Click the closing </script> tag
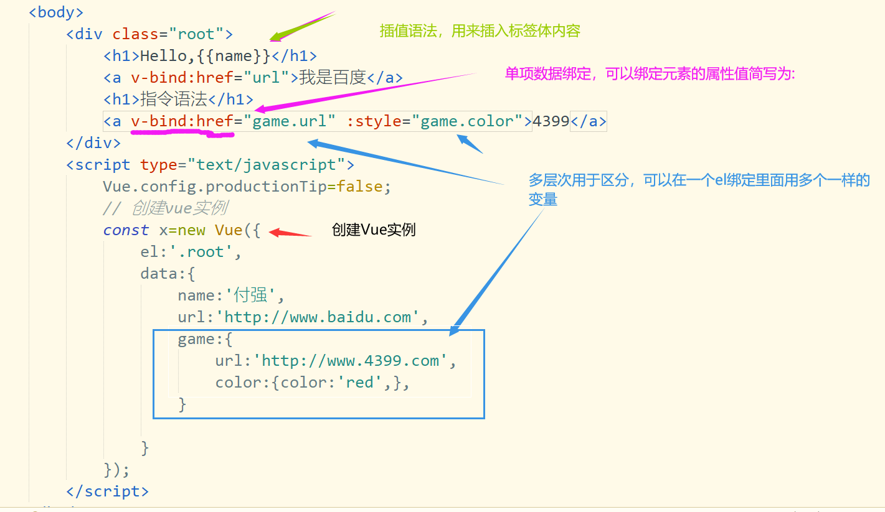Image resolution: width=885 pixels, height=512 pixels. pyautogui.click(x=108, y=491)
